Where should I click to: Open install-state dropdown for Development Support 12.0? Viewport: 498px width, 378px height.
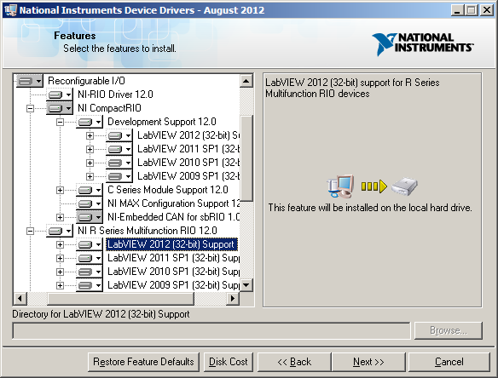point(90,122)
